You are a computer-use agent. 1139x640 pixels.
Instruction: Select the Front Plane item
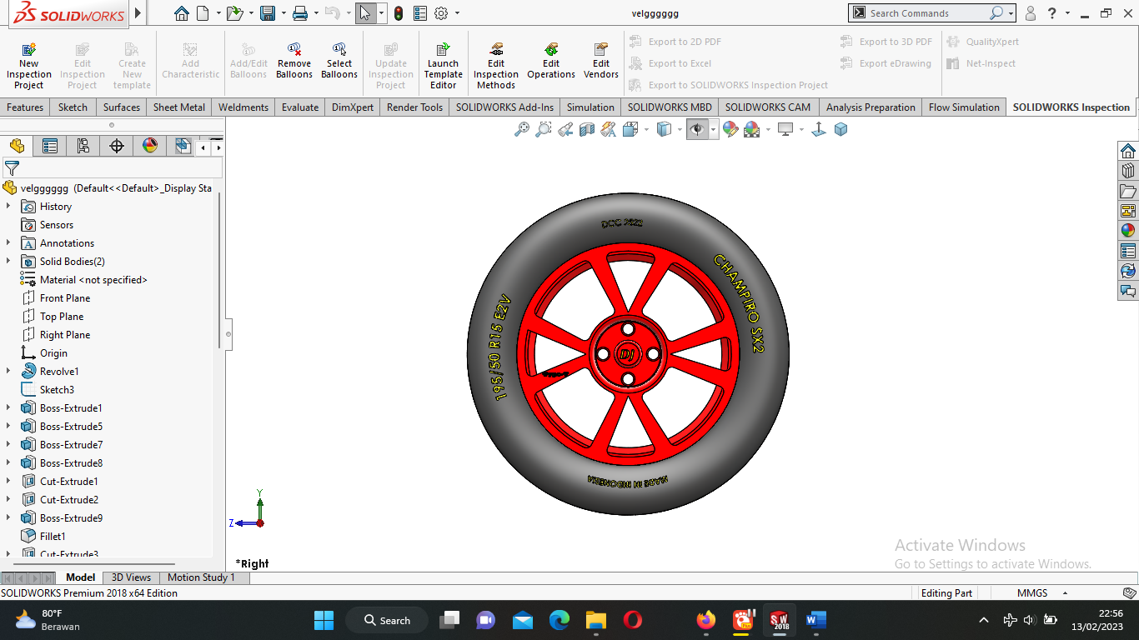click(65, 297)
